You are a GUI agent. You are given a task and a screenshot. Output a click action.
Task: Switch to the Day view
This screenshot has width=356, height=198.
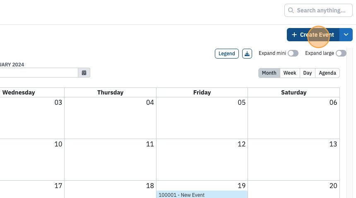point(308,73)
